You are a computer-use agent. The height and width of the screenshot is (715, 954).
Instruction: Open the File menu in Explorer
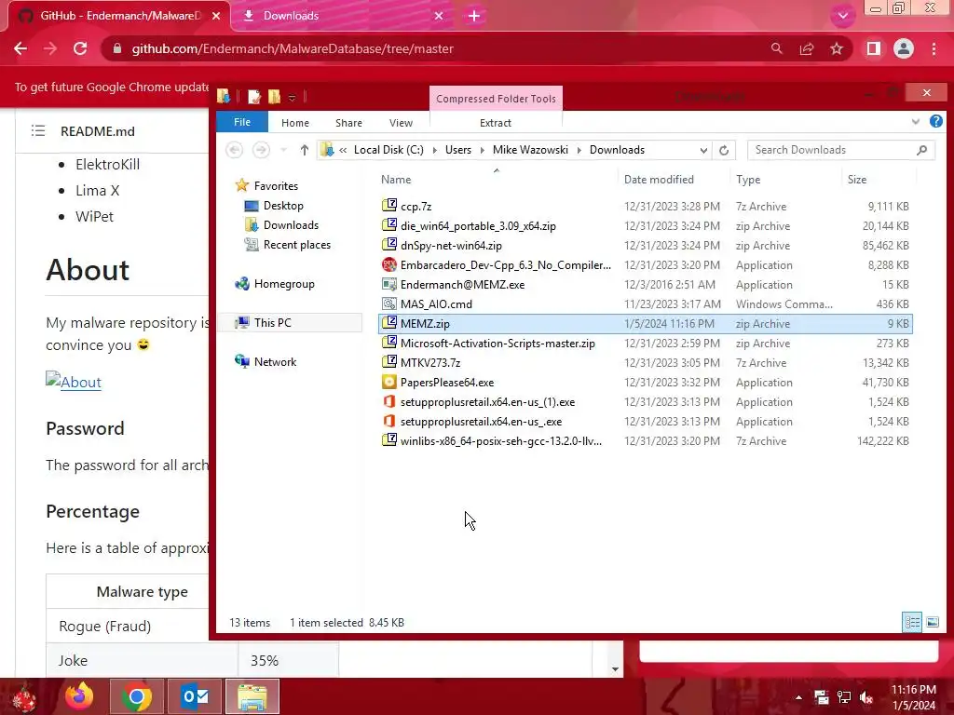(242, 122)
